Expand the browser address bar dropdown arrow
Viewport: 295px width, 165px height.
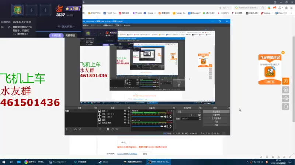[x=228, y=8]
